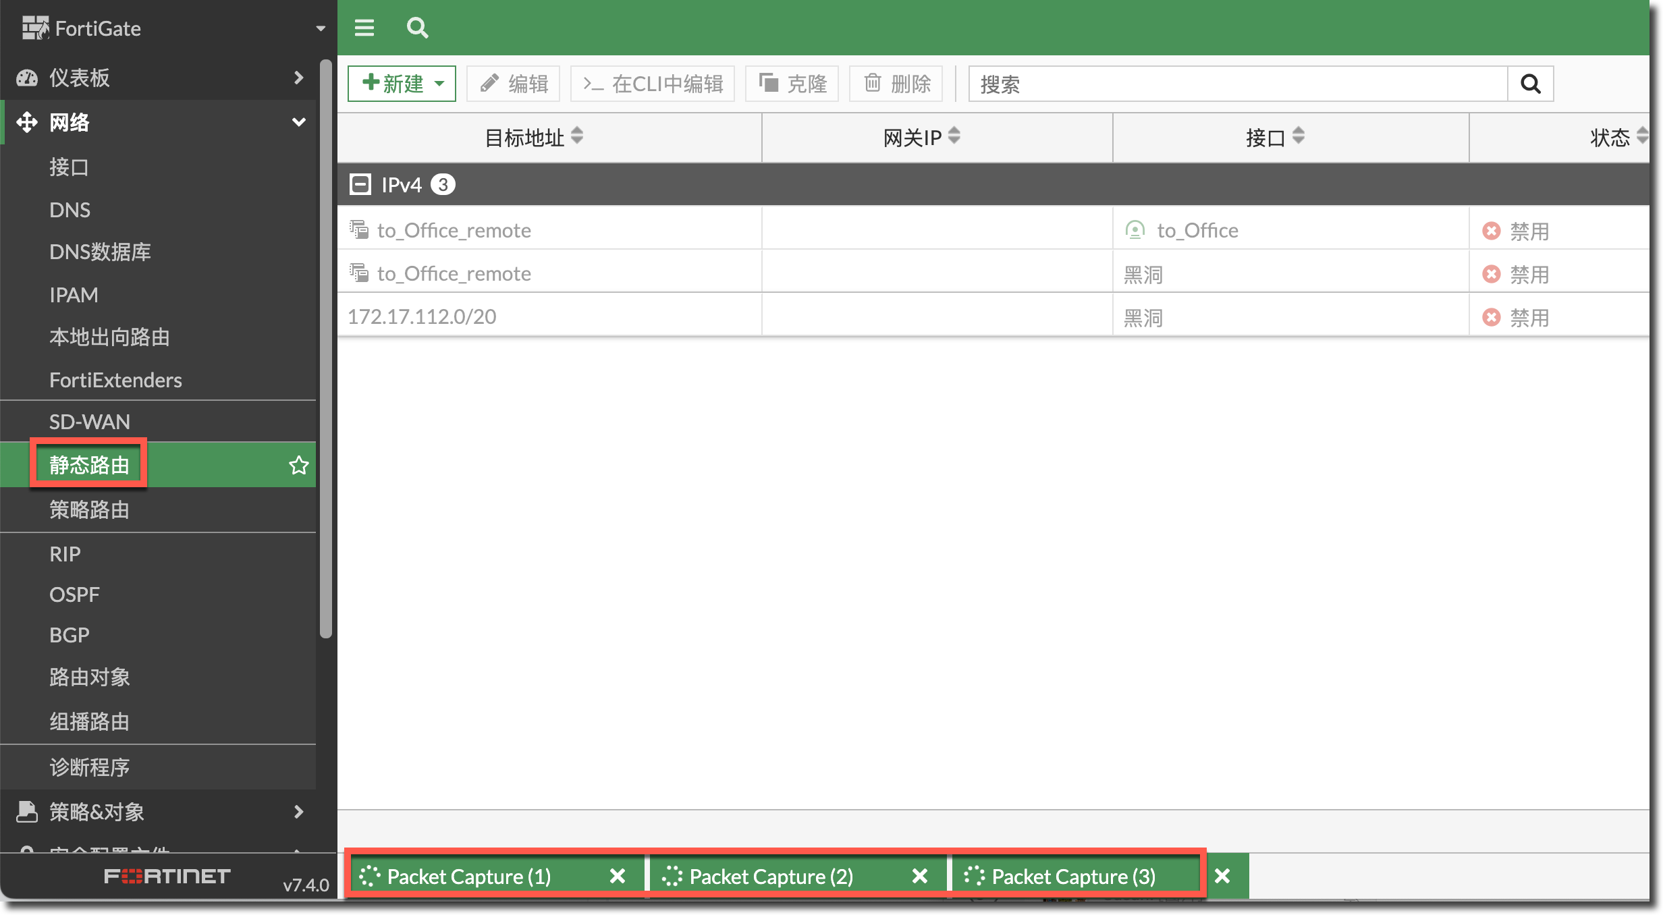1663x915 pixels.
Task: Click the 克隆 button
Action: click(x=792, y=84)
